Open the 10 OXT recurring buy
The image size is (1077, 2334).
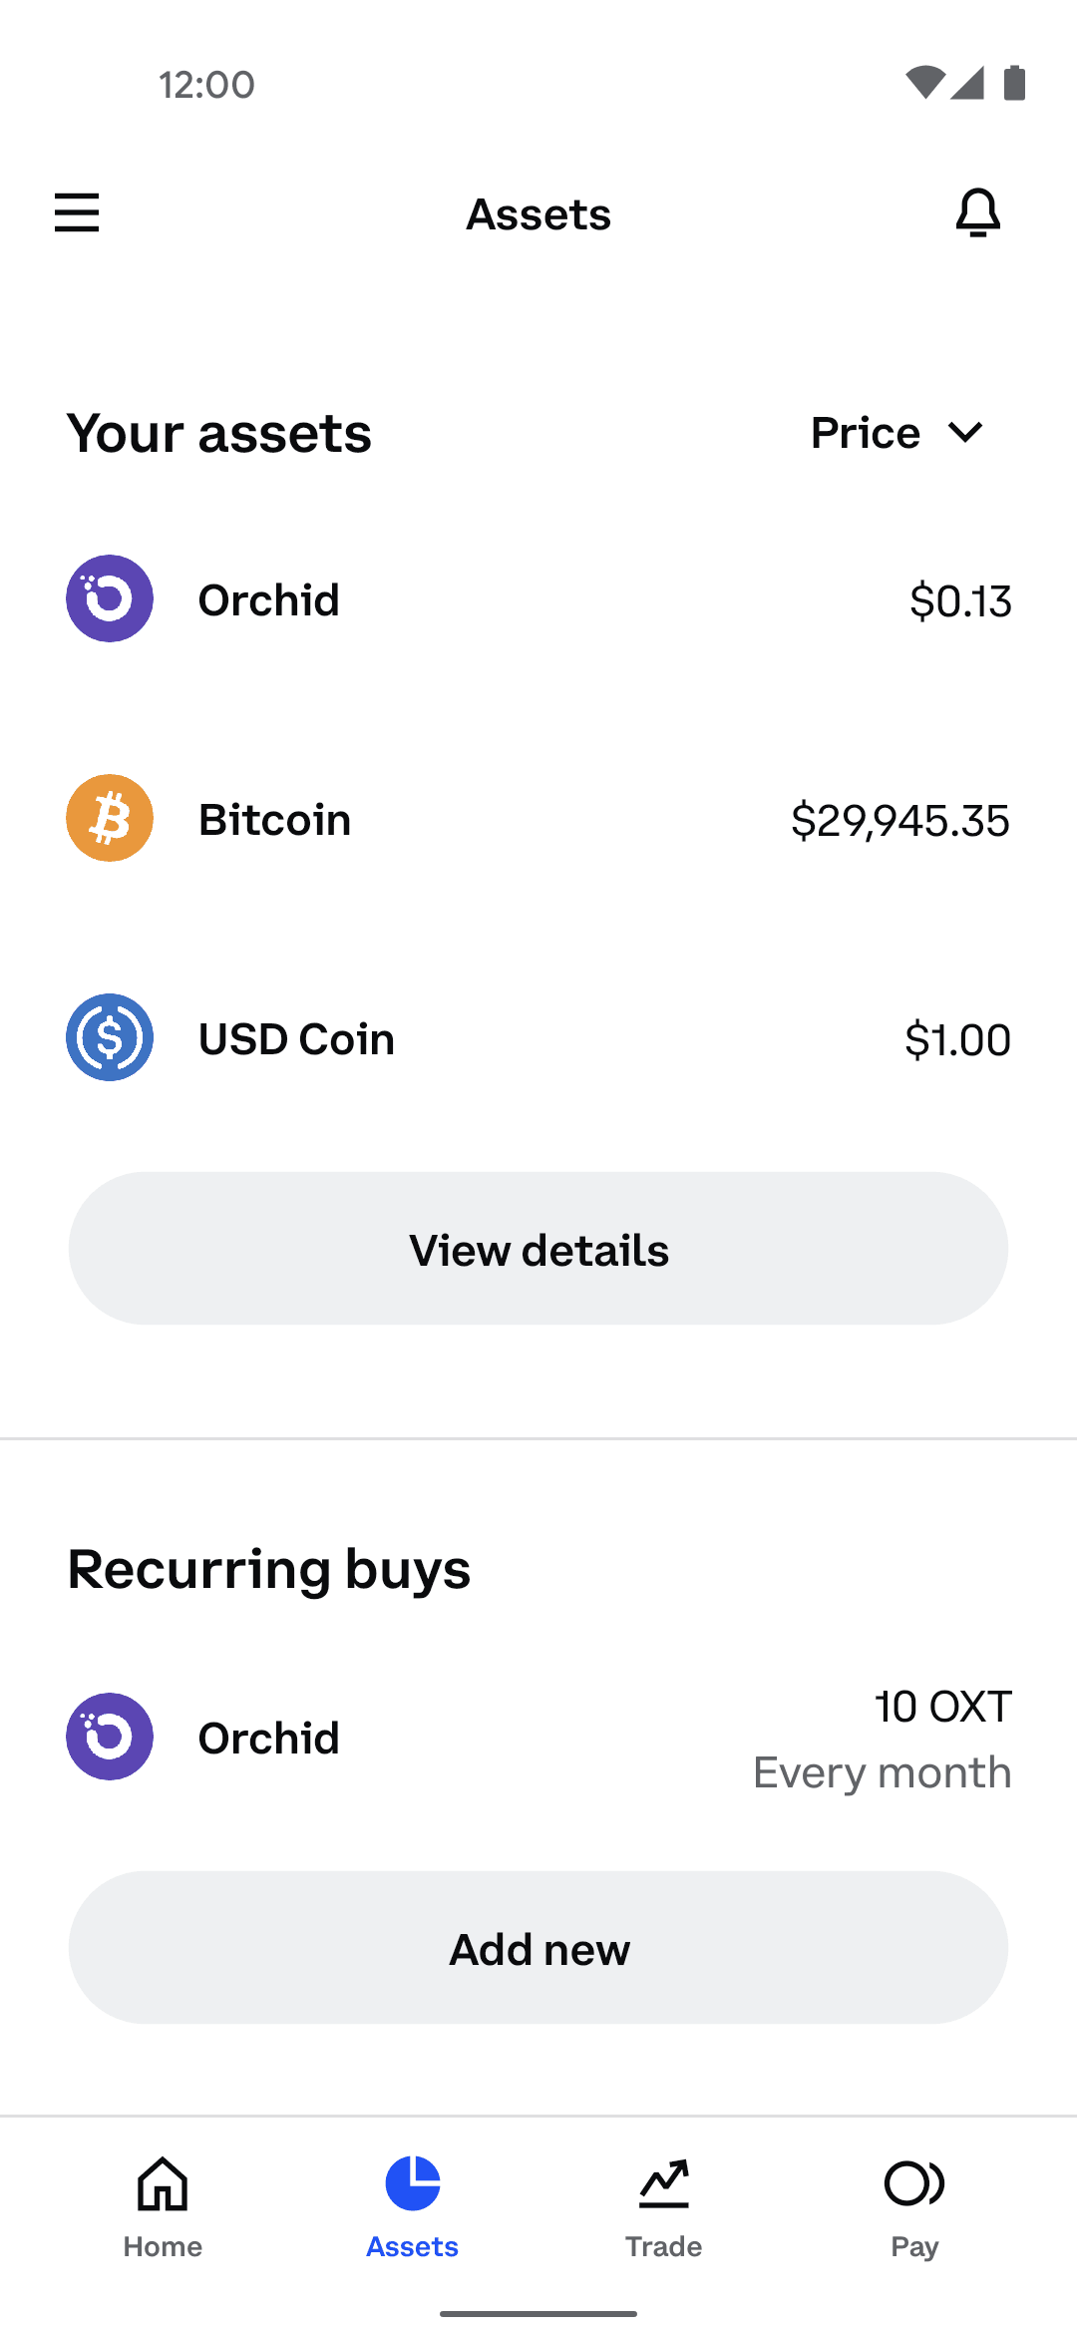(x=942, y=1707)
